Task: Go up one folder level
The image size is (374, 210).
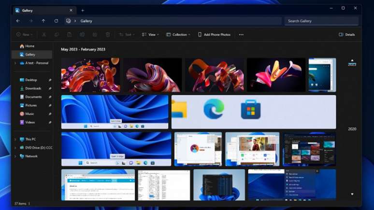Action: point(43,21)
